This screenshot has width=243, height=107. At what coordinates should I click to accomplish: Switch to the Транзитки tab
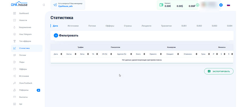tap(166, 26)
